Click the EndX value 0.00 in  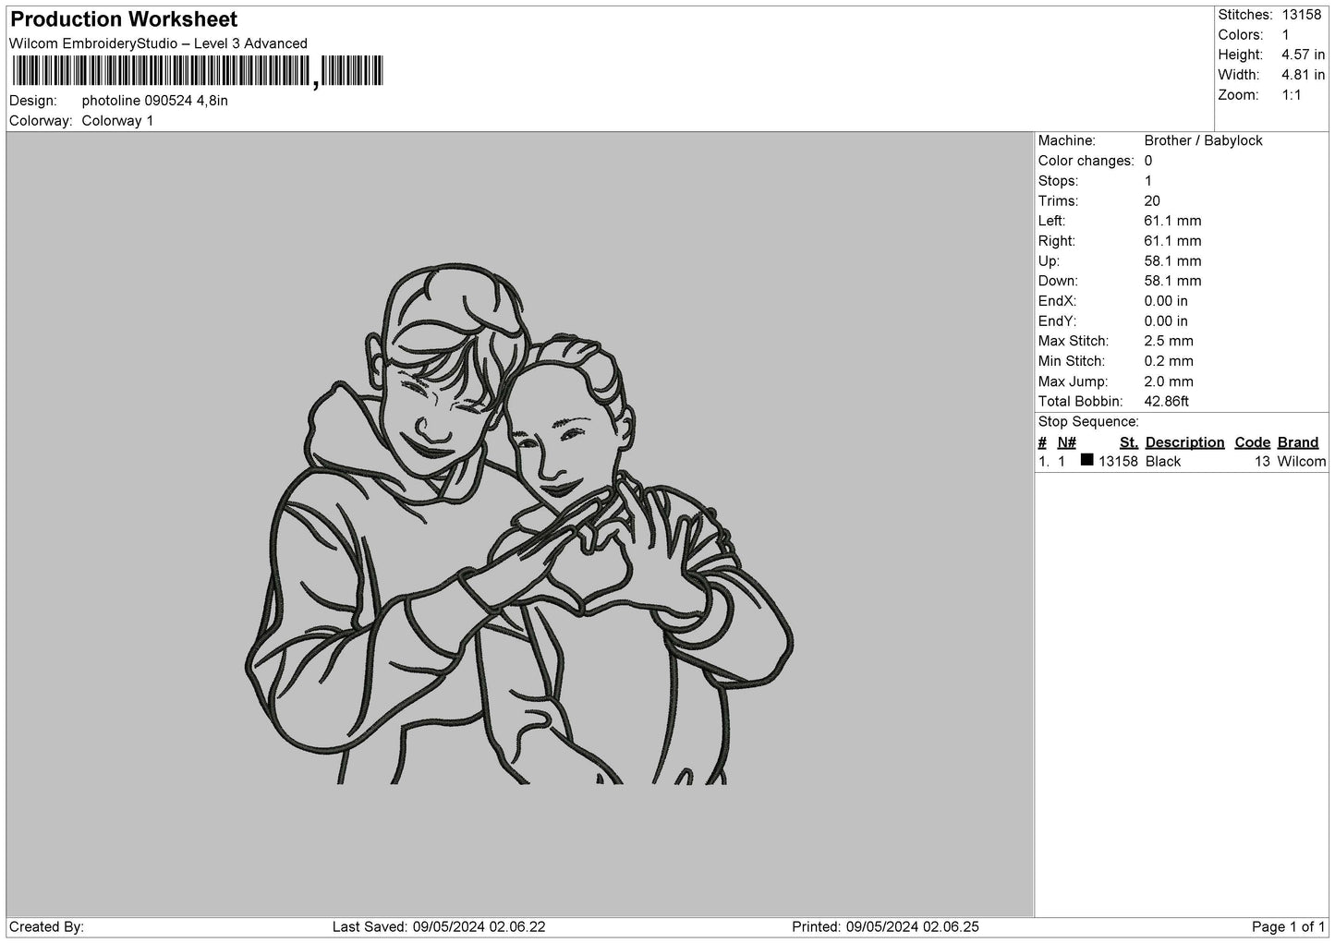point(1166,301)
